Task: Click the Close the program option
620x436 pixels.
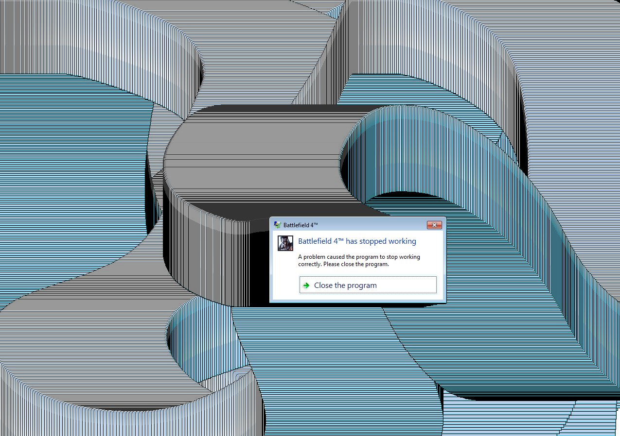Action: (x=368, y=285)
